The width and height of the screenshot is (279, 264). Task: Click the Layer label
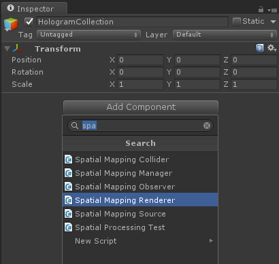157,35
